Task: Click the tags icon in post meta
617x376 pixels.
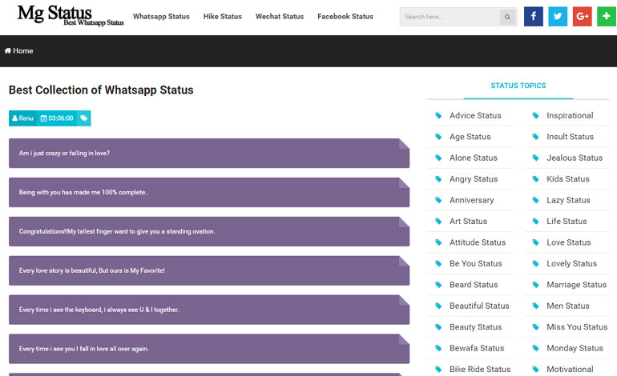Action: 84,118
